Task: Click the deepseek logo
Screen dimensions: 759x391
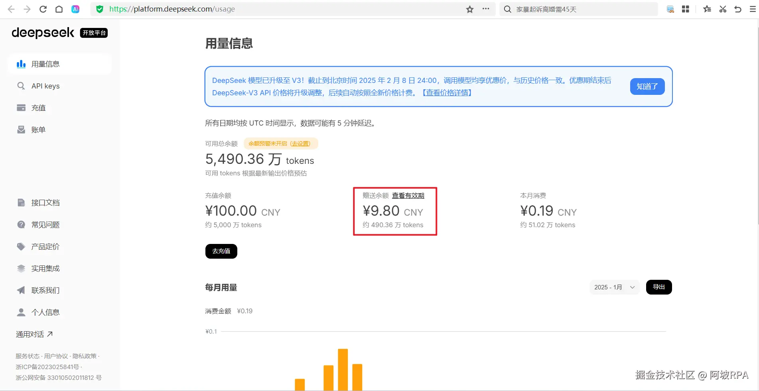Action: 43,33
